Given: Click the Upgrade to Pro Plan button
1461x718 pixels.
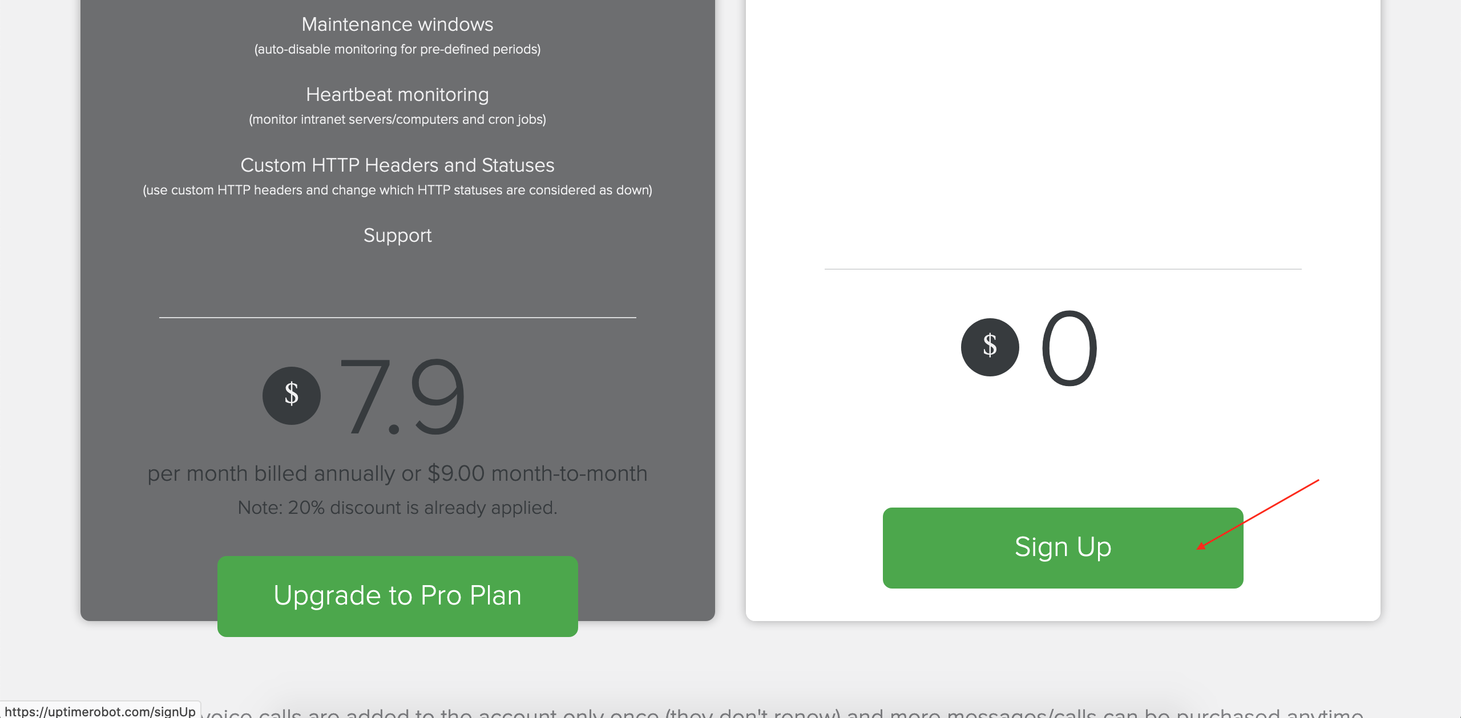Looking at the screenshot, I should [397, 595].
